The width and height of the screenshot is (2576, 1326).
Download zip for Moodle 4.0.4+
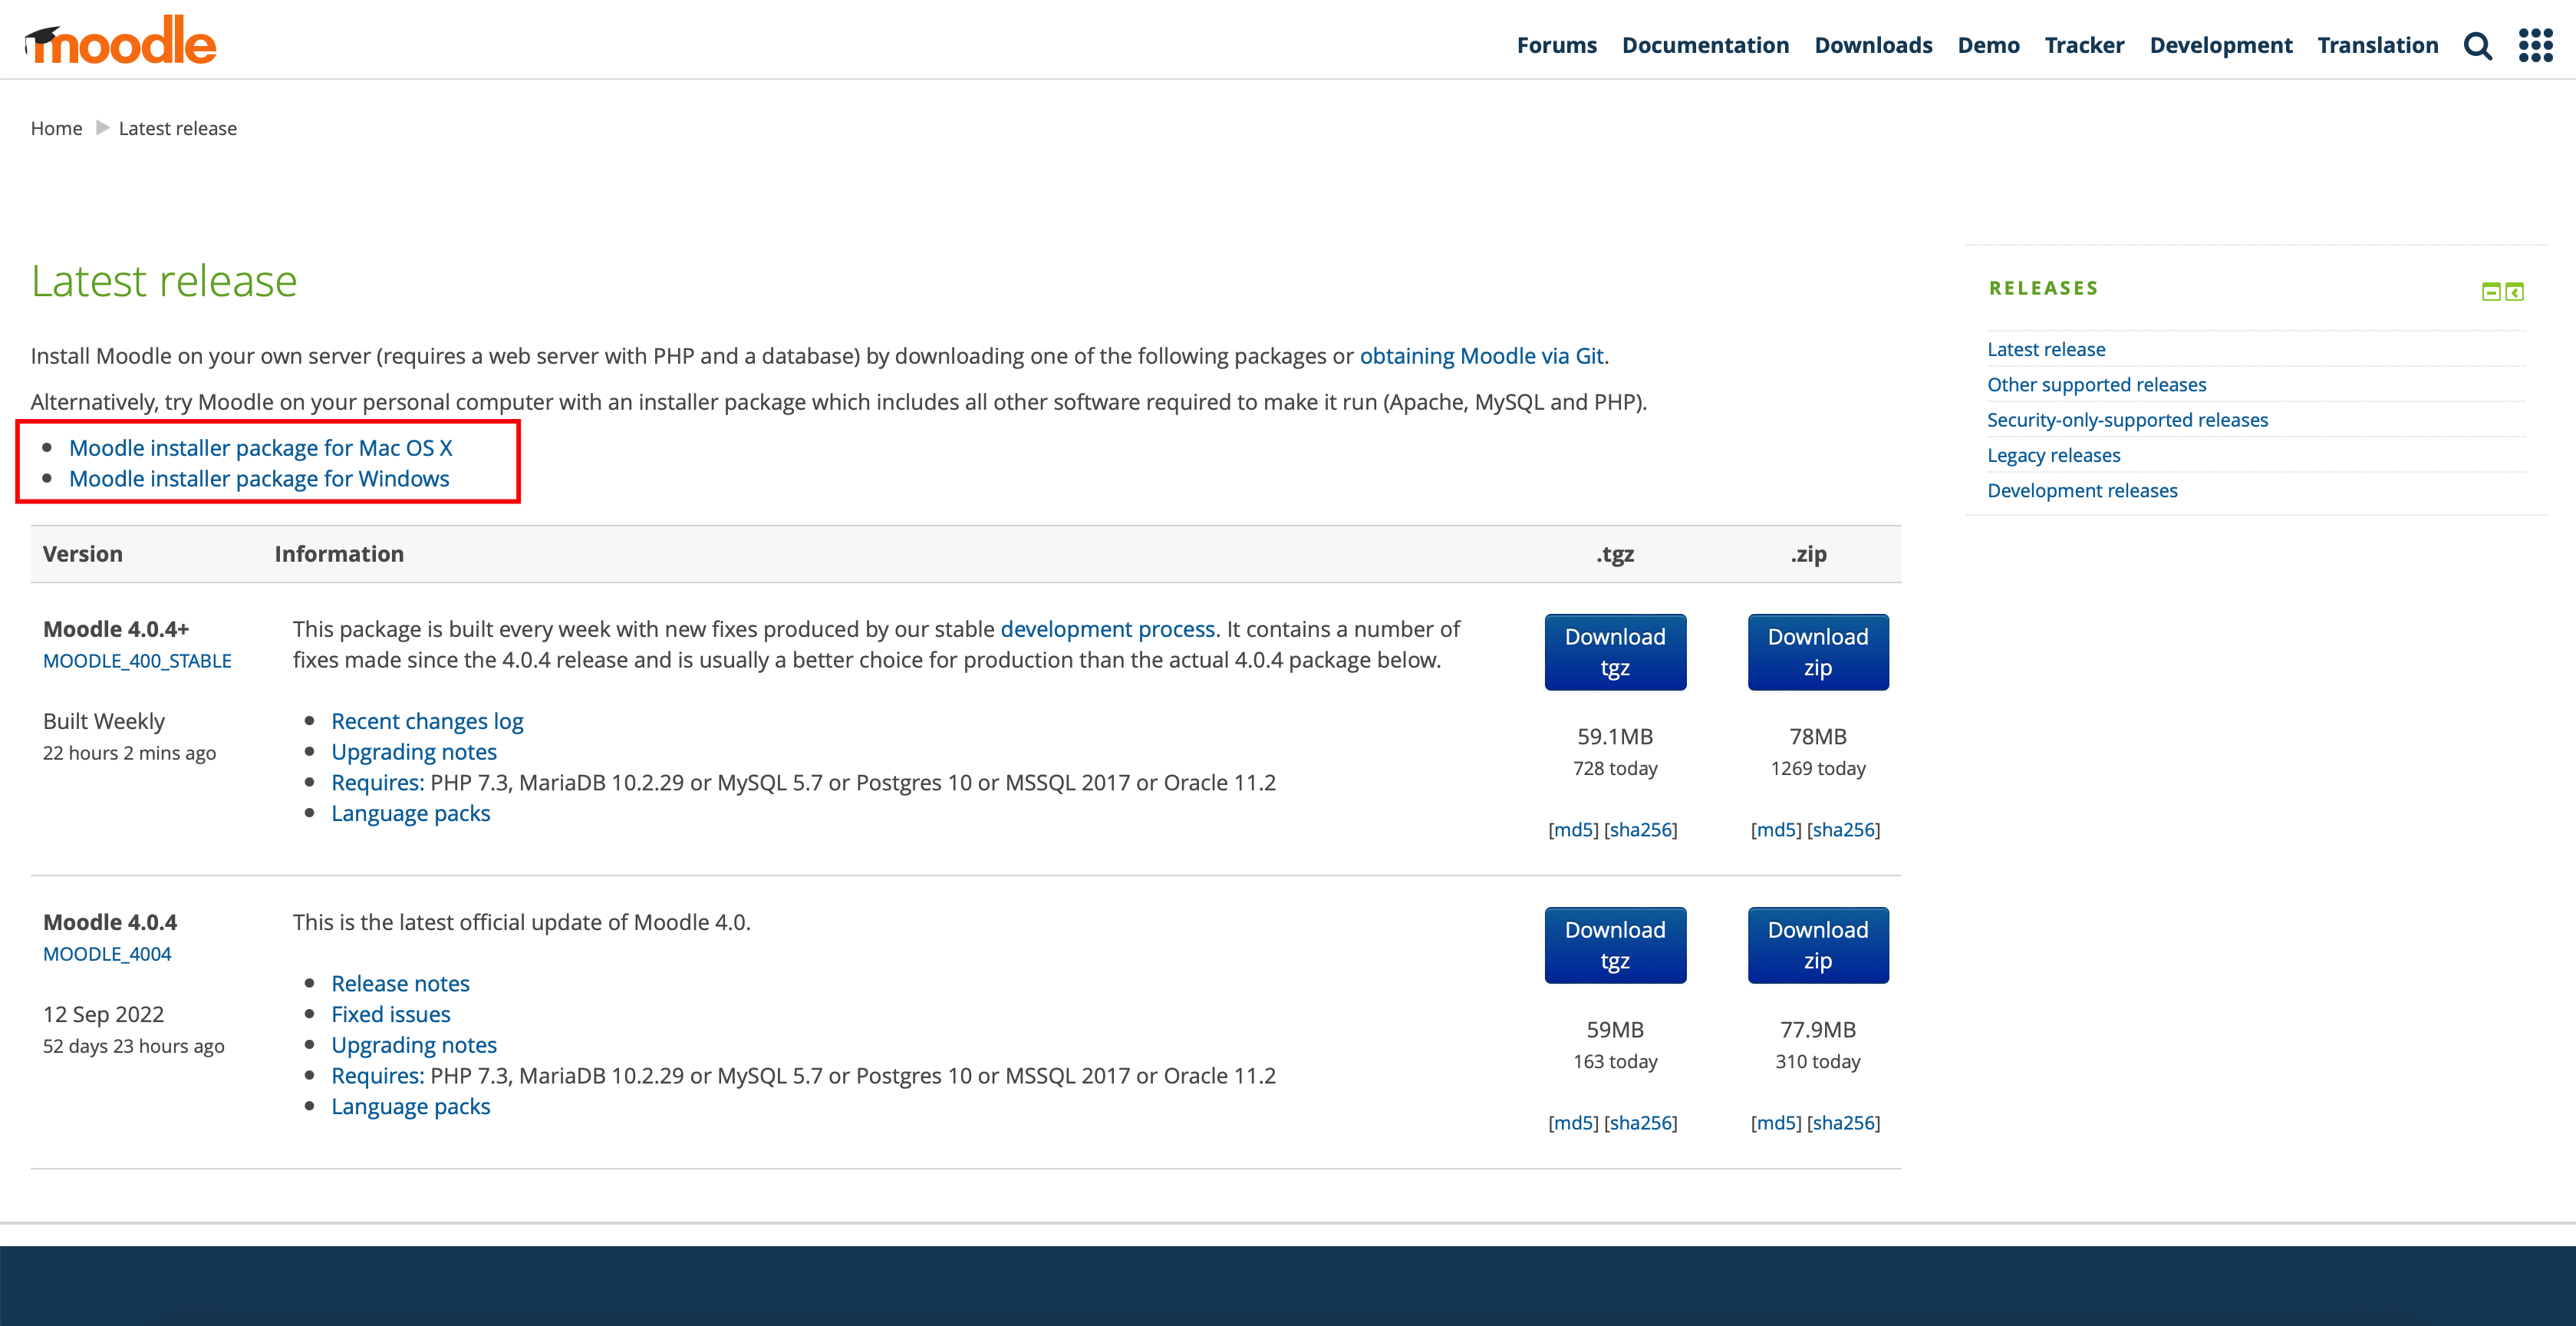[x=1817, y=652]
